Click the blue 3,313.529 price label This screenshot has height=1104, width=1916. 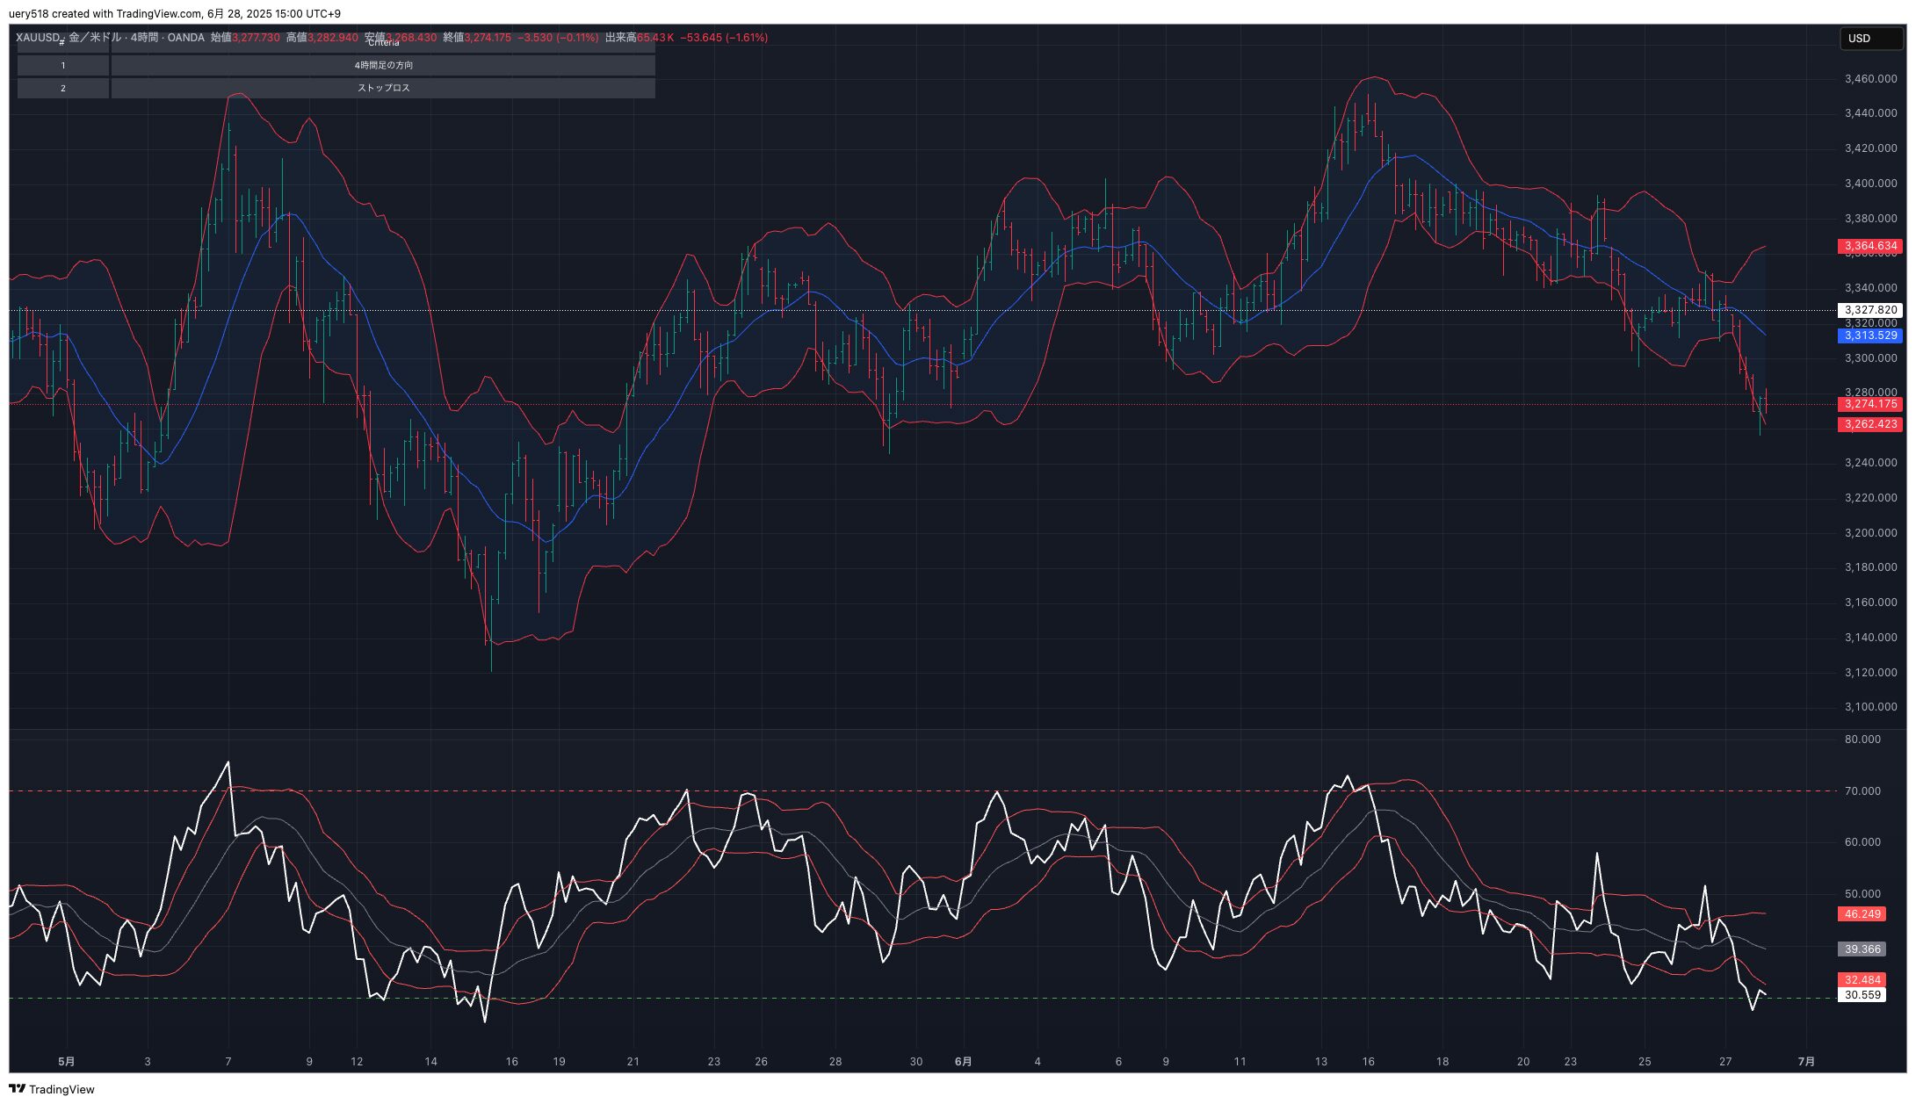[1869, 336]
